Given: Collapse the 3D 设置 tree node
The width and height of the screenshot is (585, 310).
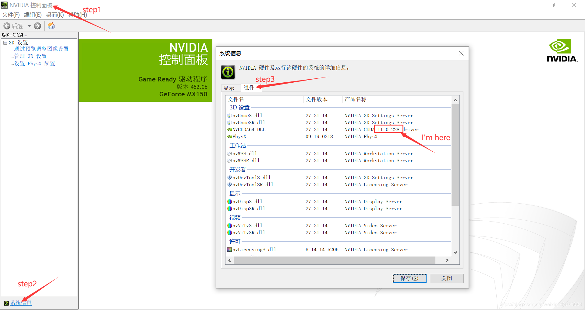Looking at the screenshot, I should (x=5, y=43).
